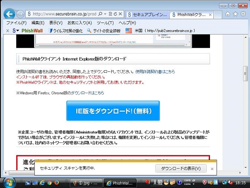
Task: Click the vertical scrollbar up arrow
Action: click(x=245, y=38)
